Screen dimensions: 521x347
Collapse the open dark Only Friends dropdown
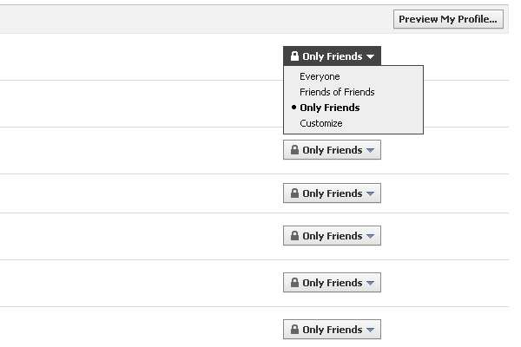click(x=332, y=56)
